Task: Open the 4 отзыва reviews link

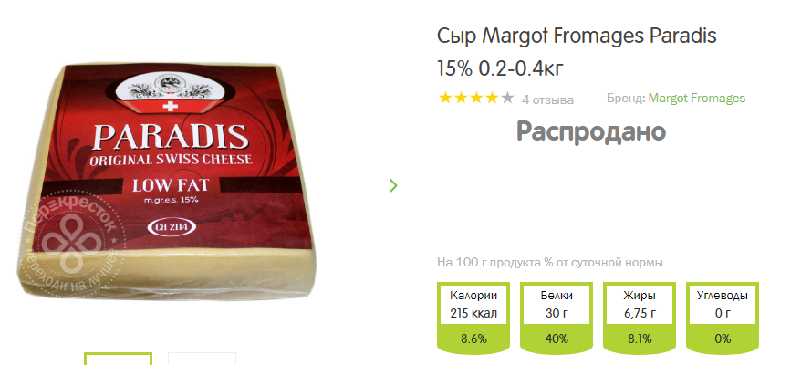Action: pyautogui.click(x=547, y=99)
